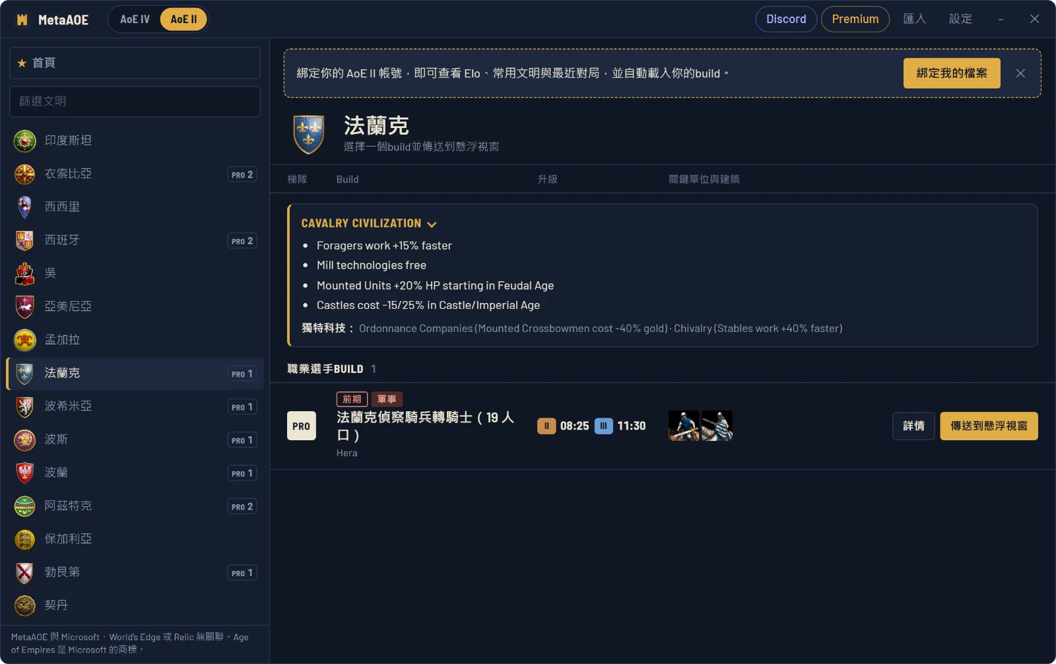Click the 軍事 tag
Viewport: 1056px width, 664px height.
pyautogui.click(x=387, y=399)
